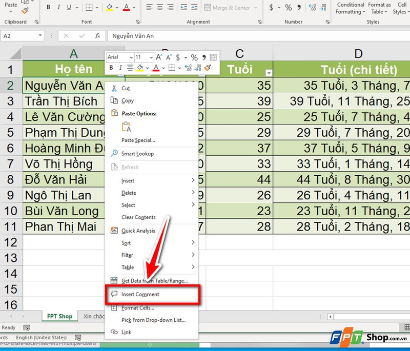The width and height of the screenshot is (410, 351).
Task: Increase decimal places in the Number group
Action: [311, 8]
